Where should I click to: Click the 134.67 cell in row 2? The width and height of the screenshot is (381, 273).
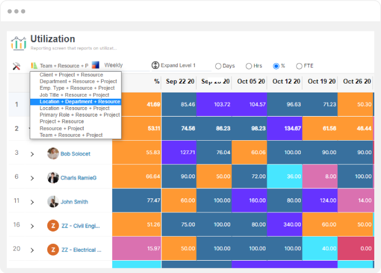(x=285, y=128)
